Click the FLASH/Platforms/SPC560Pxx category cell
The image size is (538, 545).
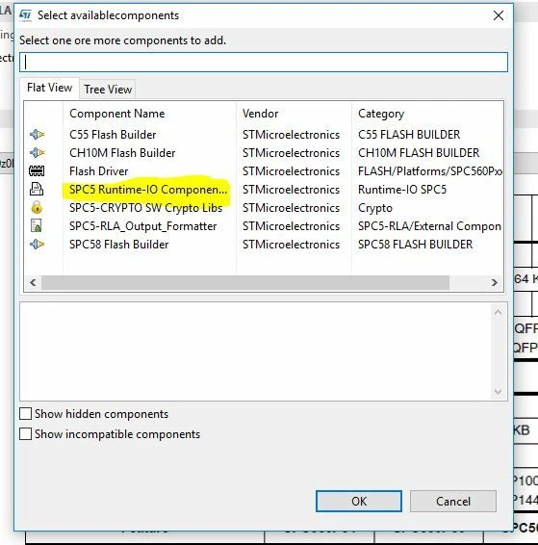point(430,171)
